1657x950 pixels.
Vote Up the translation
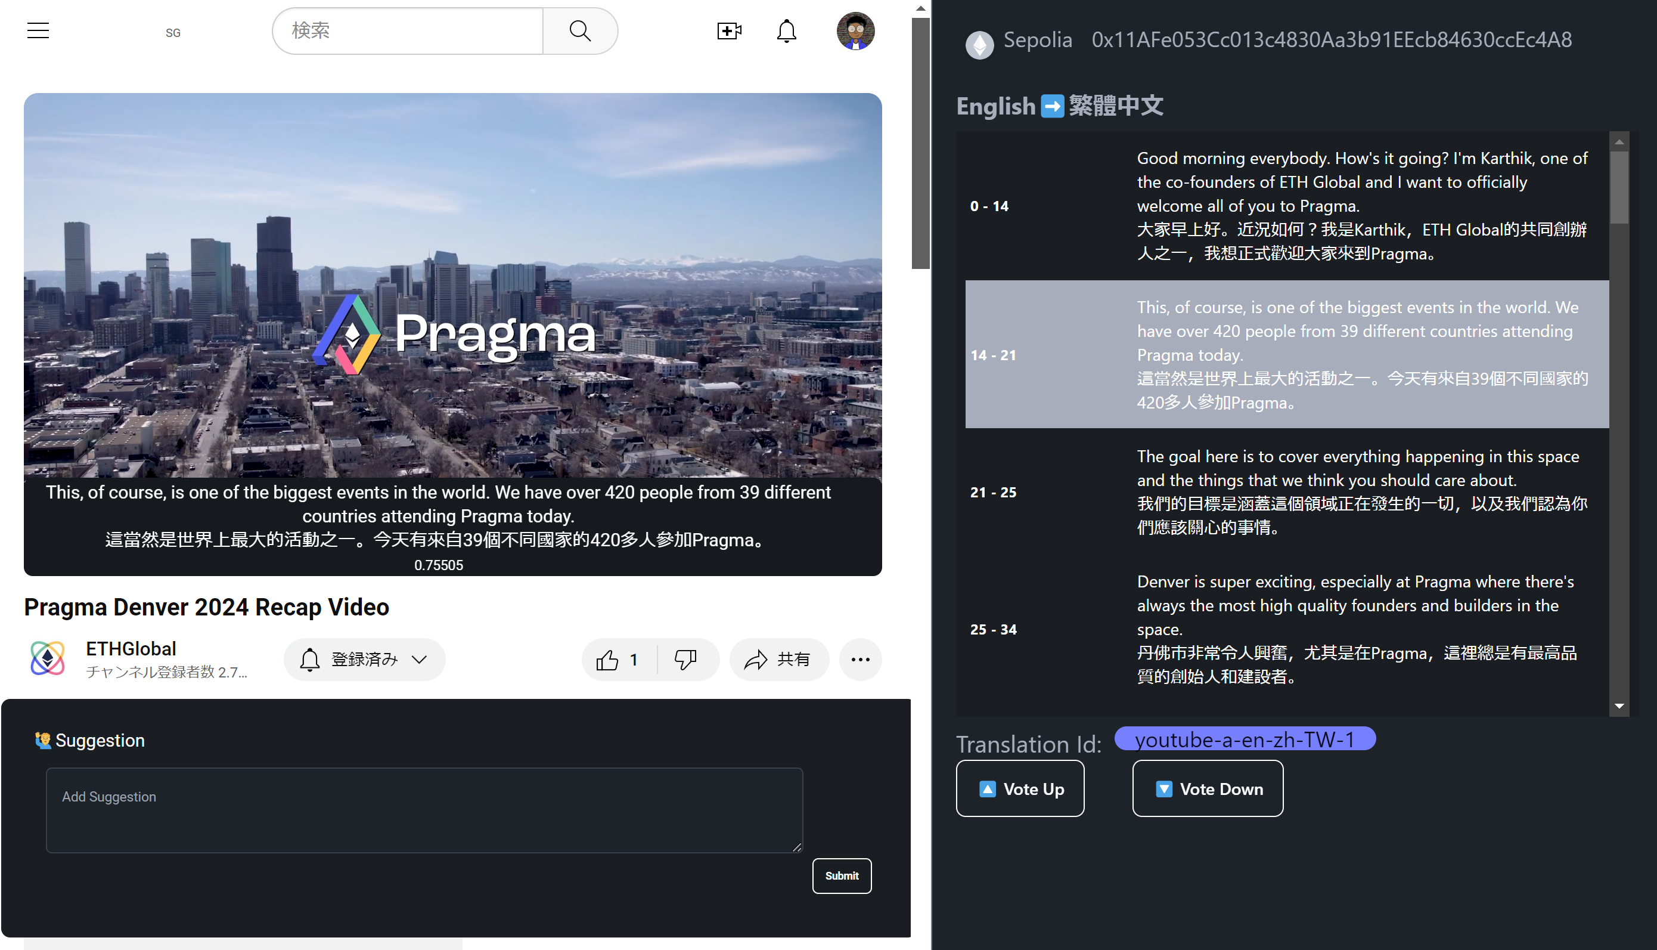(x=1020, y=788)
